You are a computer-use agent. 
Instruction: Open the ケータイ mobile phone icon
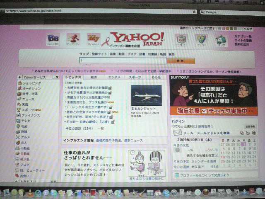coord(202,40)
